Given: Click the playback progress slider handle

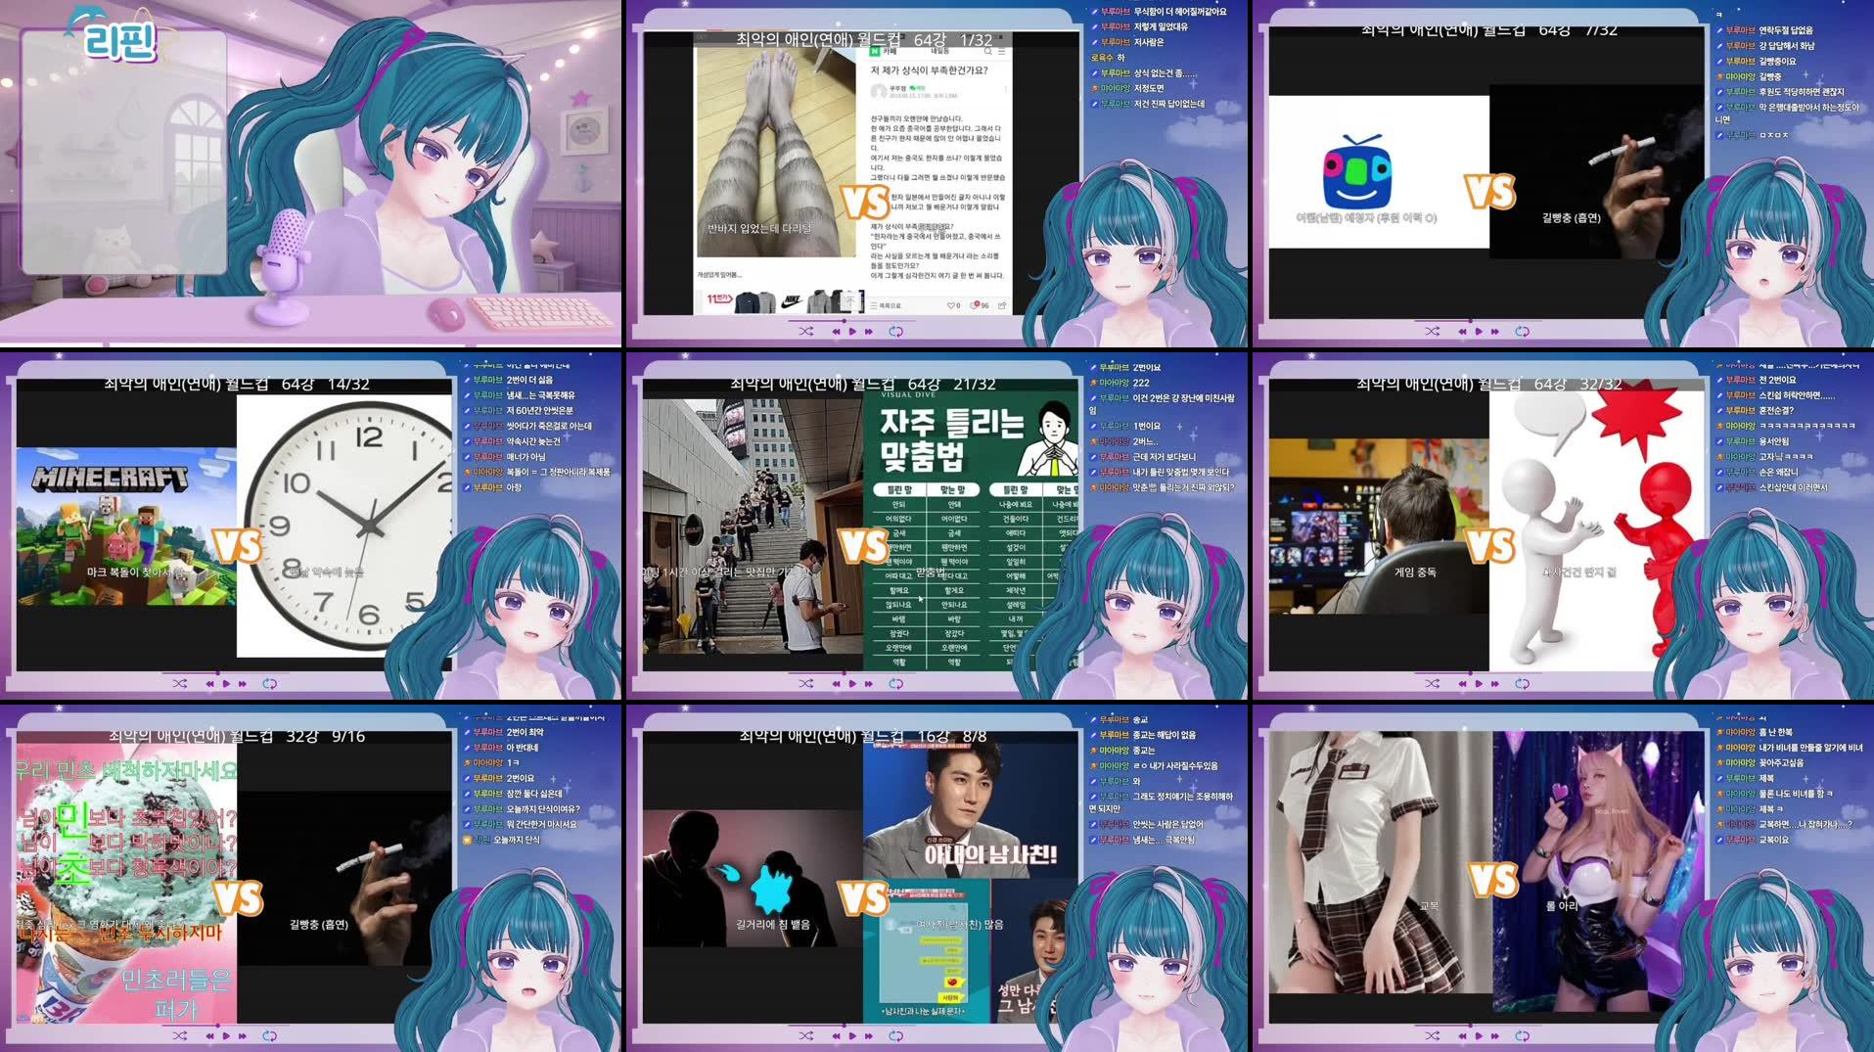Looking at the screenshot, I should click(845, 320).
